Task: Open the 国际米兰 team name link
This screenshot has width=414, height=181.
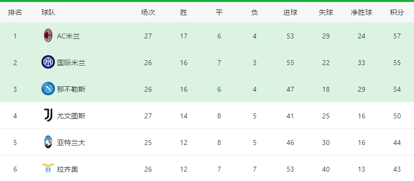Action: click(71, 63)
